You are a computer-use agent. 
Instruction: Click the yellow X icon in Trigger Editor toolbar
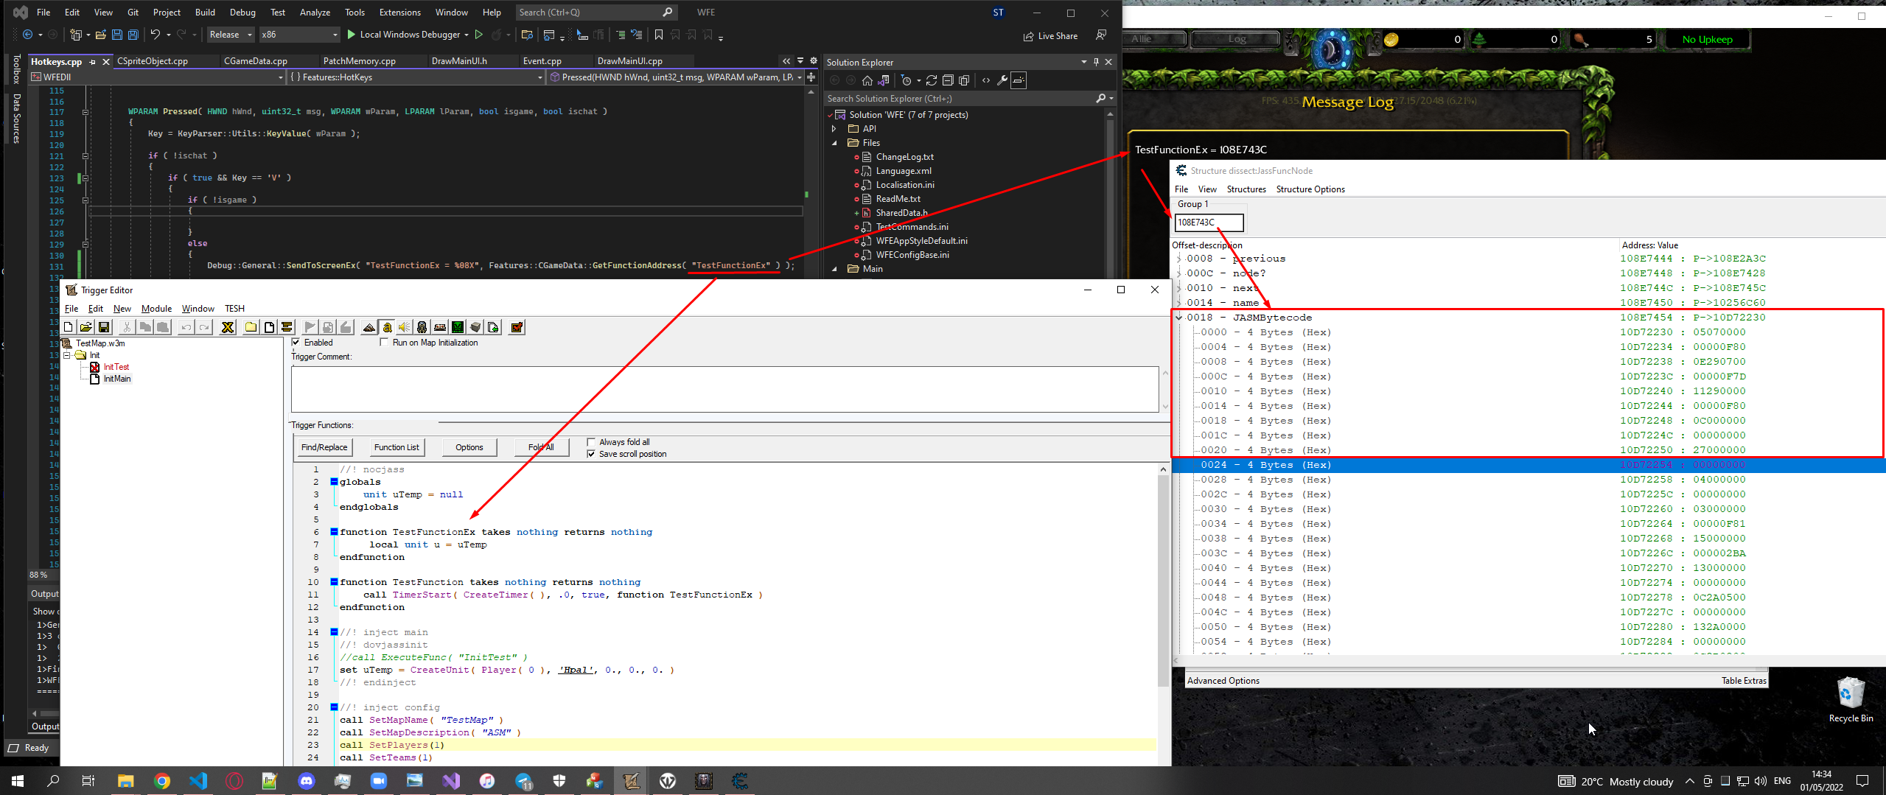[x=228, y=328]
